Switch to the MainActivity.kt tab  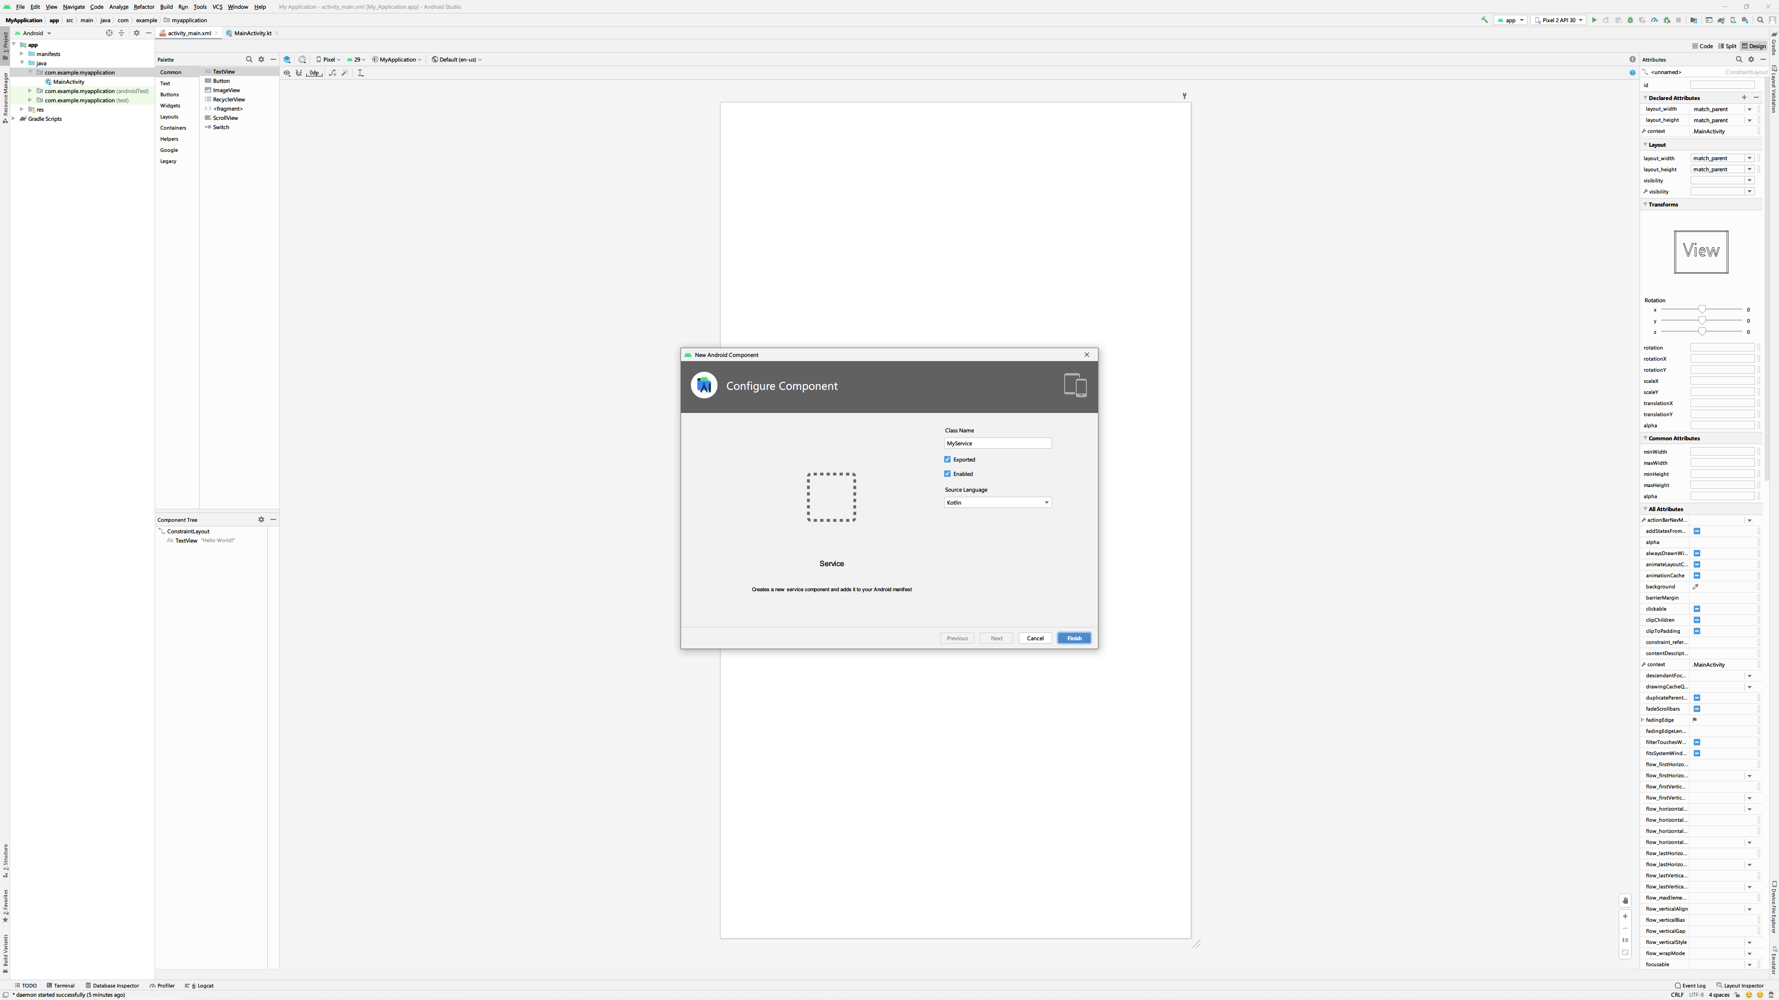coord(252,33)
